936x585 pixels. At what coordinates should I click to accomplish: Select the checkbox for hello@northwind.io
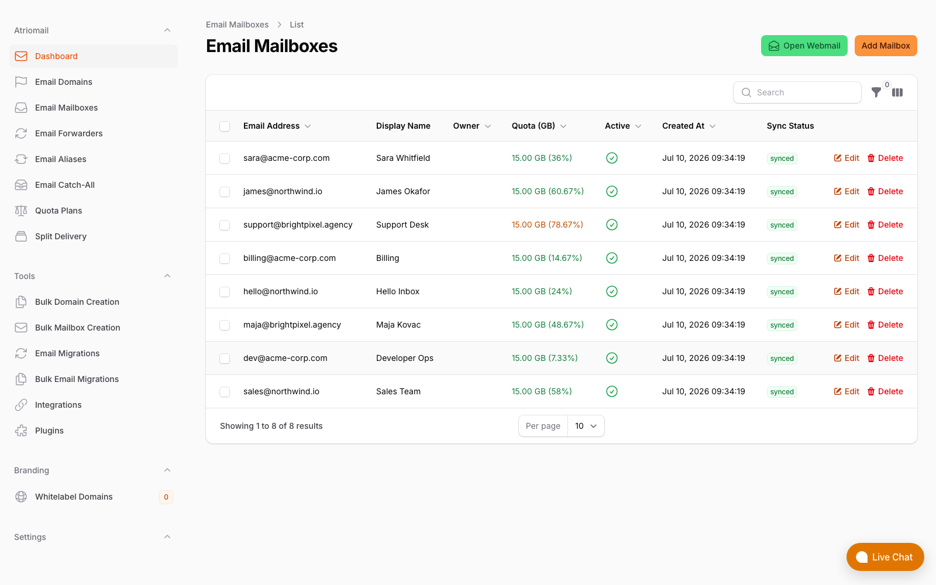225,292
